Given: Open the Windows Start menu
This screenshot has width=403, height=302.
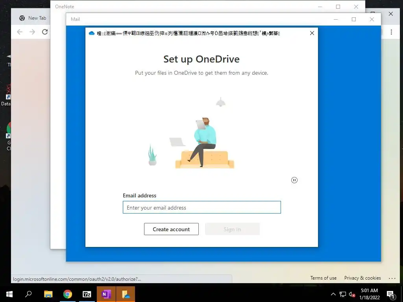Looking at the screenshot, I should point(9,294).
